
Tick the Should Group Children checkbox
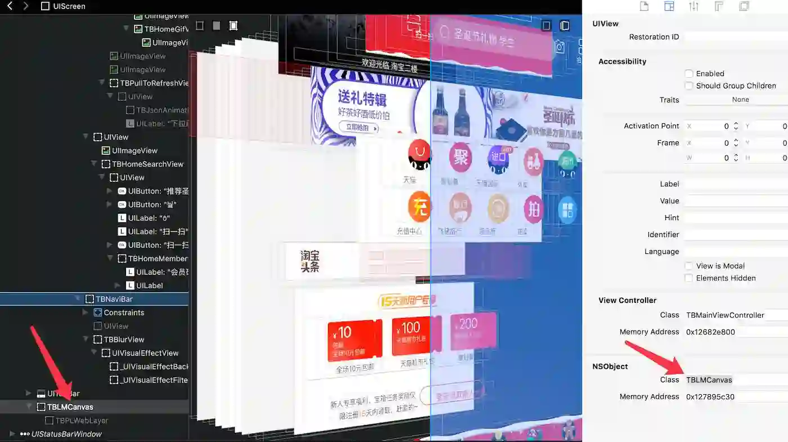[x=689, y=86]
